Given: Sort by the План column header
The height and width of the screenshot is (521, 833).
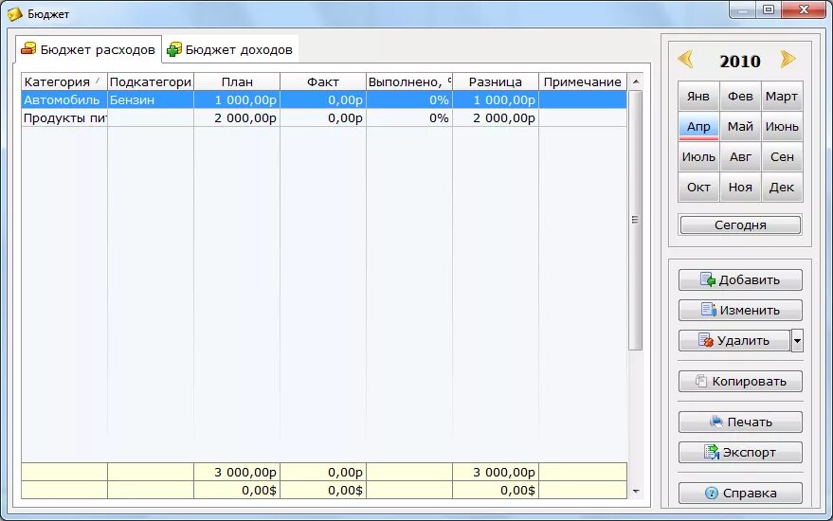Looking at the screenshot, I should pyautogui.click(x=237, y=81).
